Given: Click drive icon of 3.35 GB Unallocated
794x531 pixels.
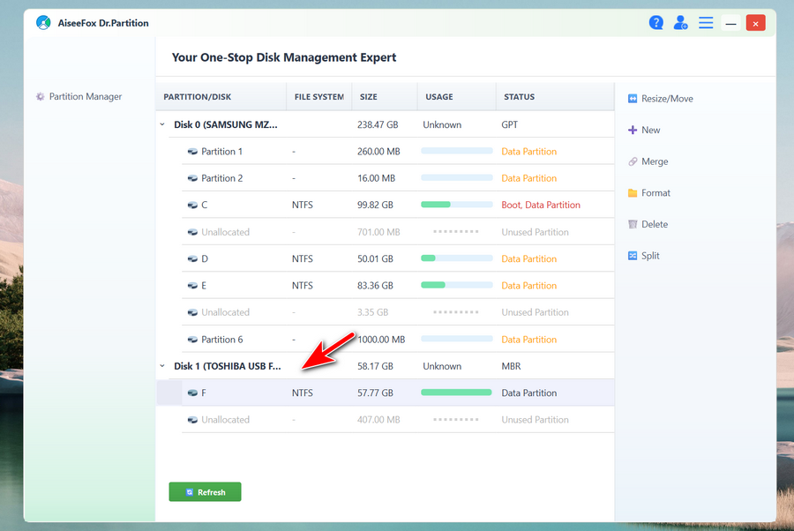Looking at the screenshot, I should click(x=192, y=312).
